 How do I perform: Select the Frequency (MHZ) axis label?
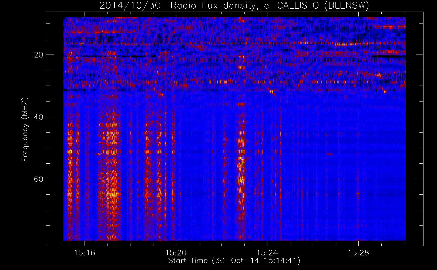(x=25, y=130)
